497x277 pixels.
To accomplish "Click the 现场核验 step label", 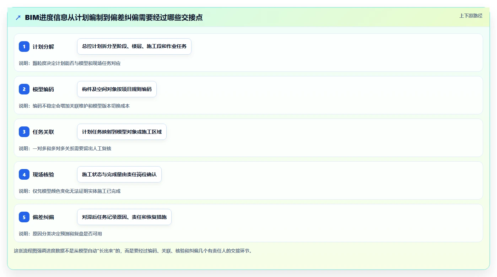I will click(43, 174).
